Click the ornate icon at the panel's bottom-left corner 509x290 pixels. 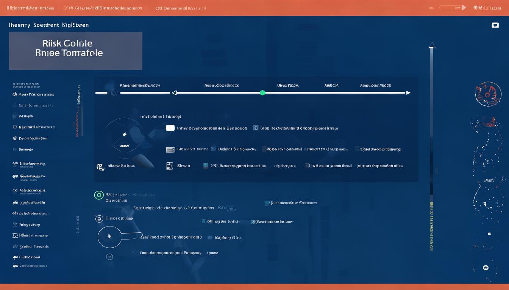100,167
